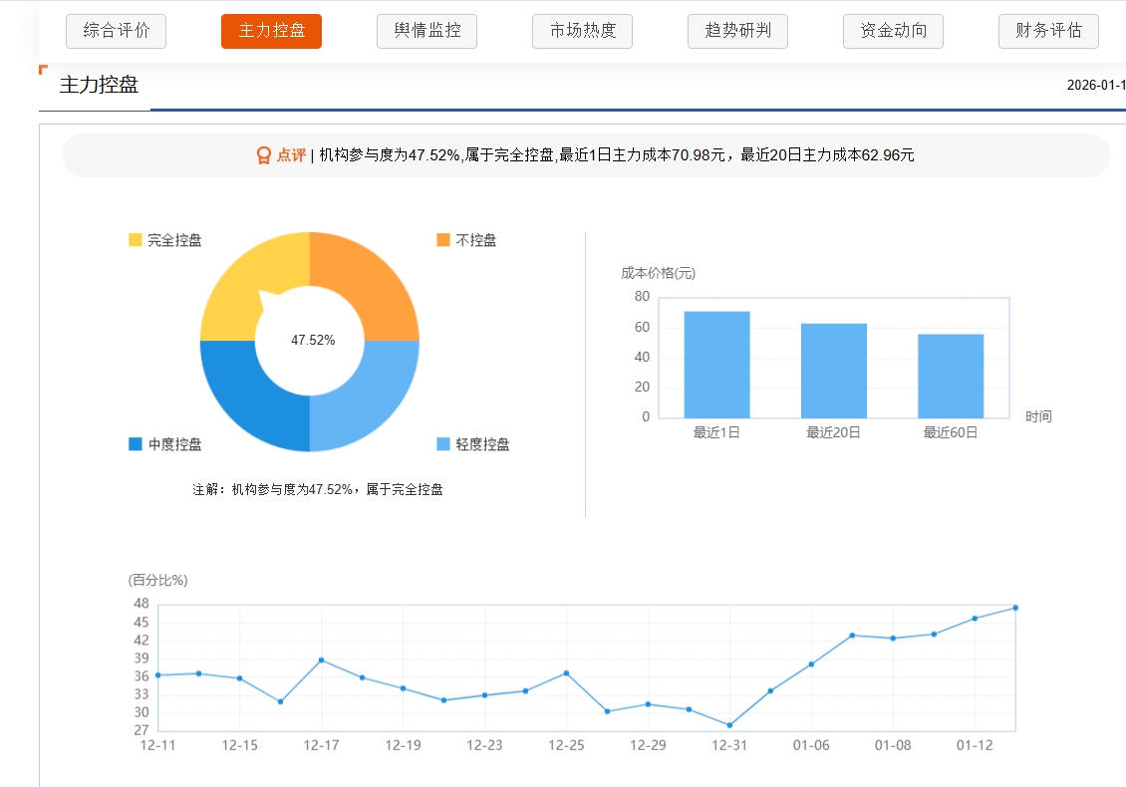The width and height of the screenshot is (1126, 787).
Task: Click the 47.52% label inside the donut chart
Action: pos(312,340)
